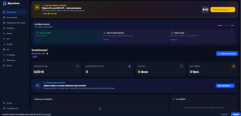The image size is (241, 116).
Task: Open Dashboard in the sidebar
Action: coord(14,12)
